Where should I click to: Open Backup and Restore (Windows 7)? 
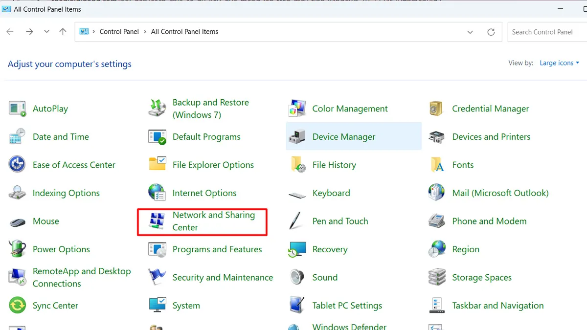210,109
